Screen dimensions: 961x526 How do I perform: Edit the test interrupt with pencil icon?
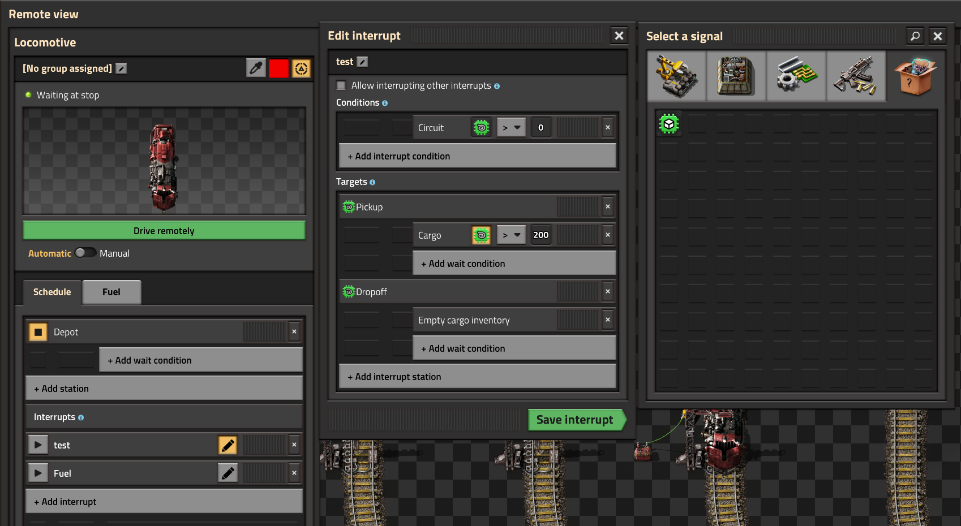click(x=228, y=445)
